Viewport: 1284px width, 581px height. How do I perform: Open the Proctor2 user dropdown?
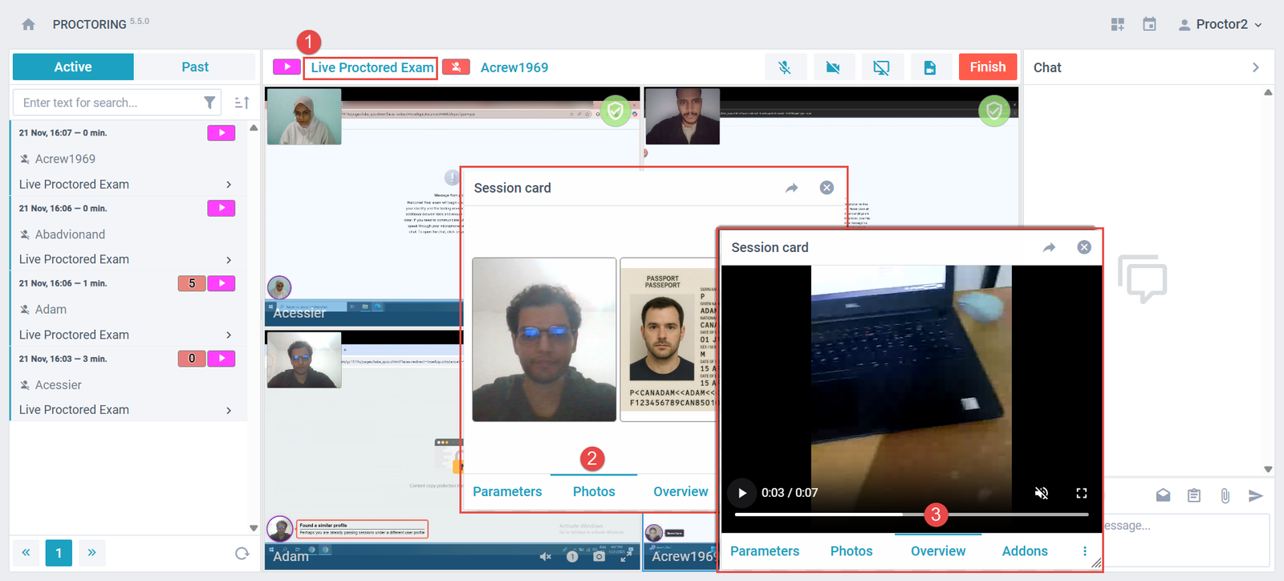(1221, 25)
